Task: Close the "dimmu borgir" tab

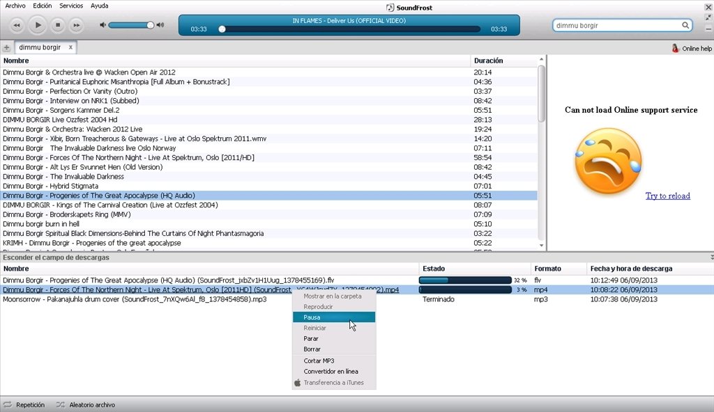Action: 70,47
